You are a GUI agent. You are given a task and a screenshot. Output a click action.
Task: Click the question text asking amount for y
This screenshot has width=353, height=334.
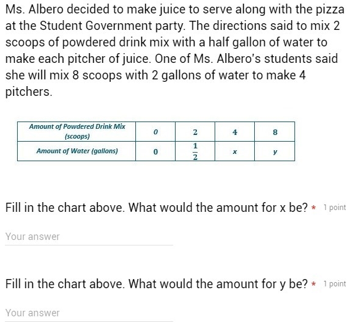(x=156, y=284)
